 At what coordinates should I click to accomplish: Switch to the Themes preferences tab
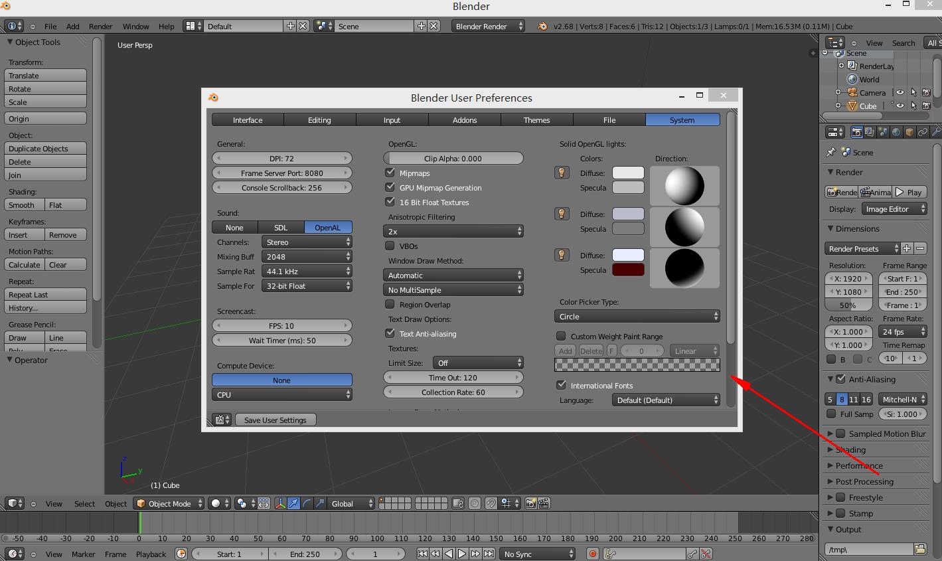pyautogui.click(x=536, y=120)
